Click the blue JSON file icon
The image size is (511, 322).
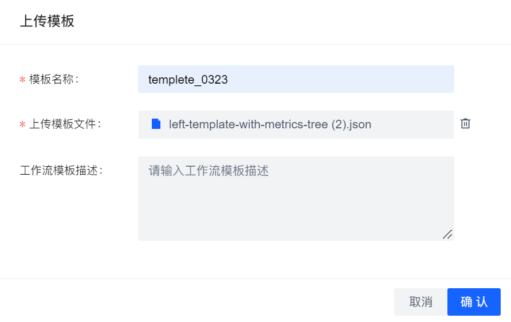[156, 124]
